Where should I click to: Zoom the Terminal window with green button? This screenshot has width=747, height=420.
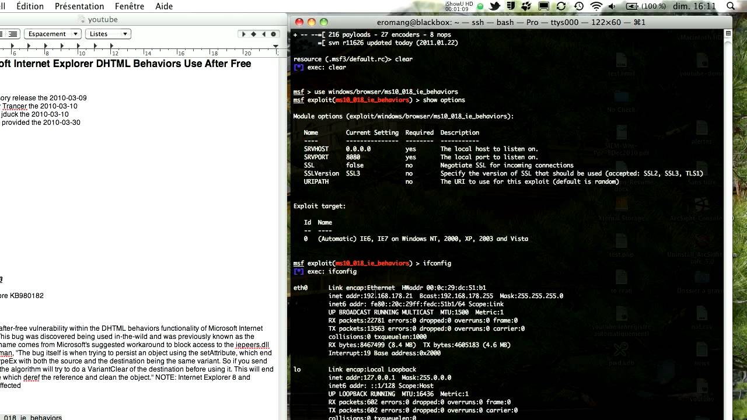(x=323, y=22)
